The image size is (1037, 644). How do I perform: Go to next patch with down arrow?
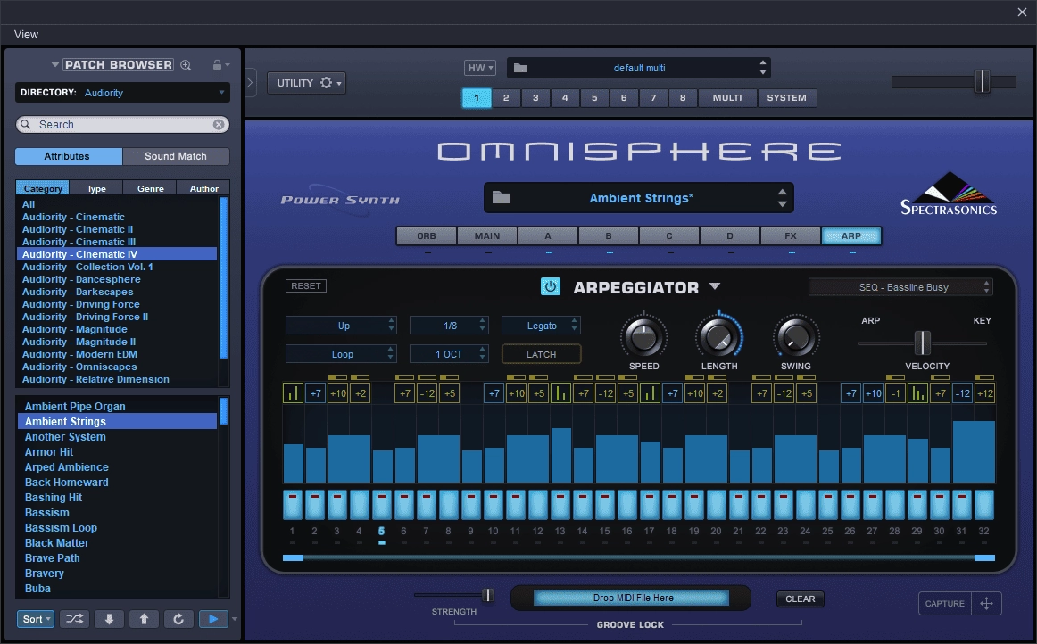(109, 619)
